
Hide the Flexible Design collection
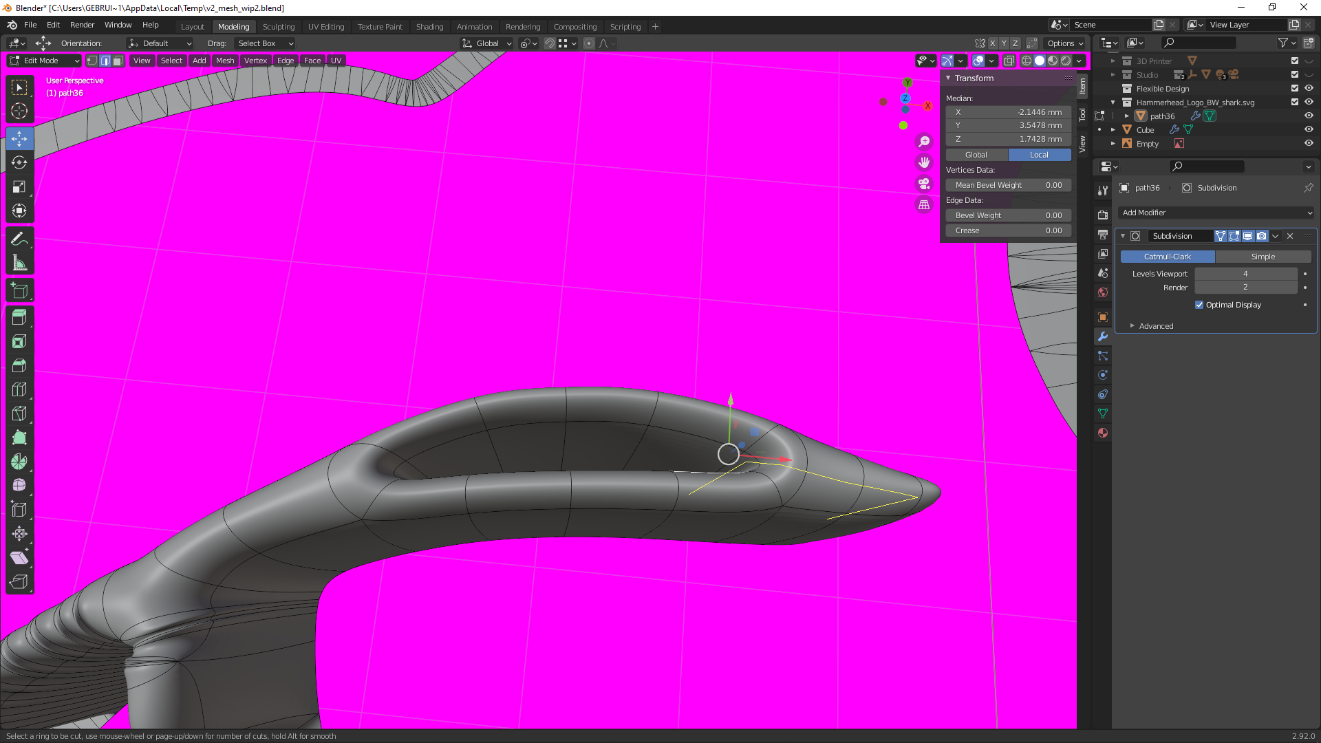1309,88
